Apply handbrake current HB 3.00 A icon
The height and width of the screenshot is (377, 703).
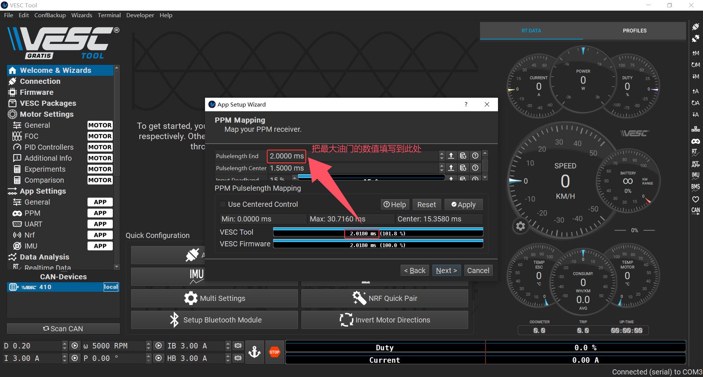(x=238, y=358)
